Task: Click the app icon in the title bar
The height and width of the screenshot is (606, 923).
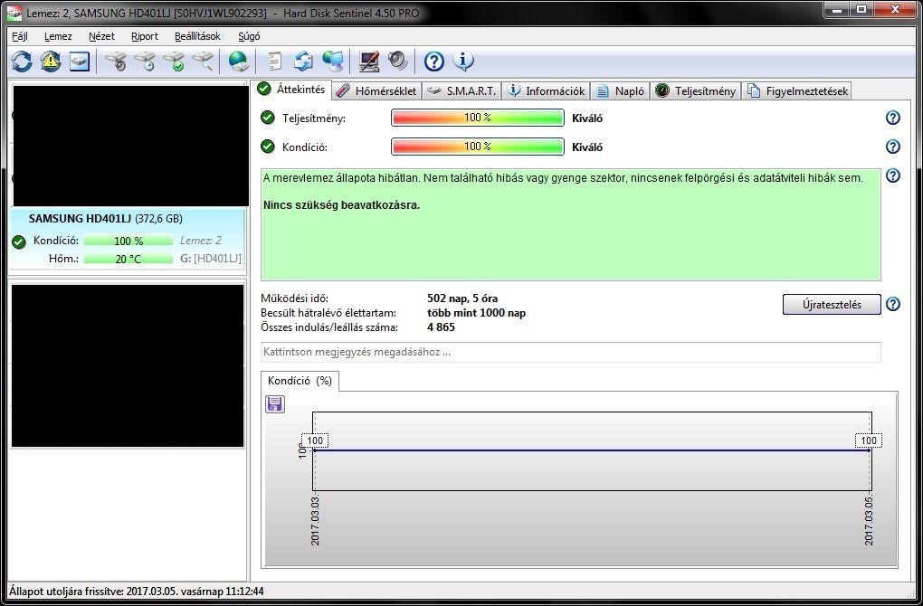Action: (x=14, y=13)
